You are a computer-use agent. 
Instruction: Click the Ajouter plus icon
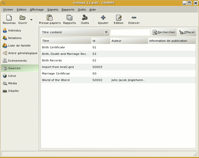(103, 18)
